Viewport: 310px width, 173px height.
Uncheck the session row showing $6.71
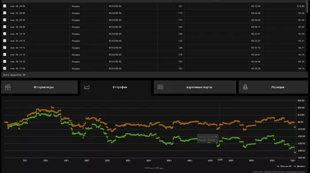pyautogui.click(x=4, y=48)
